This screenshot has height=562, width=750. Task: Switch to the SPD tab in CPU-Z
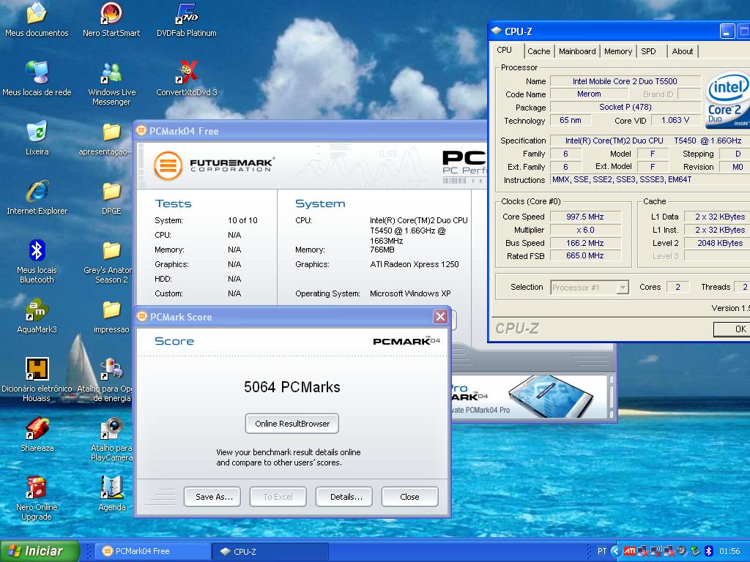click(x=649, y=51)
